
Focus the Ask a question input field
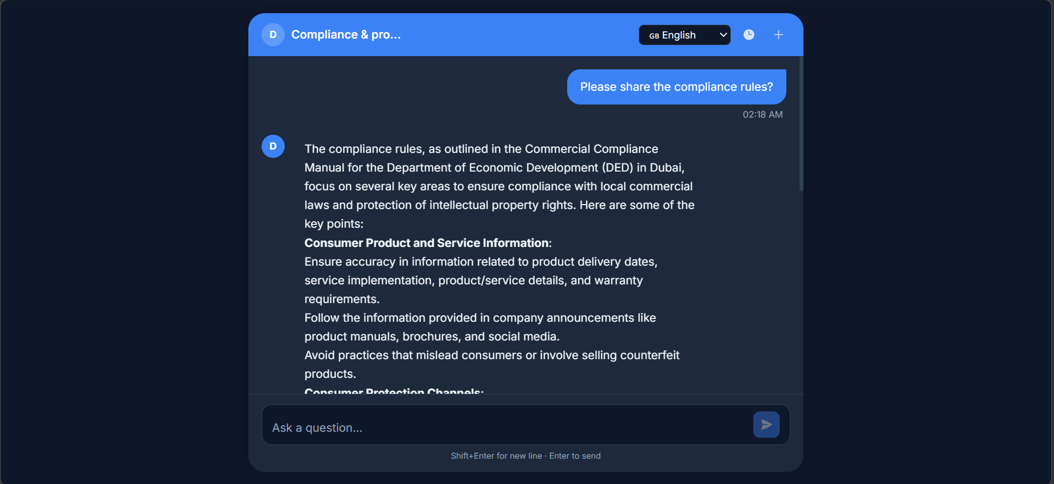tap(507, 427)
